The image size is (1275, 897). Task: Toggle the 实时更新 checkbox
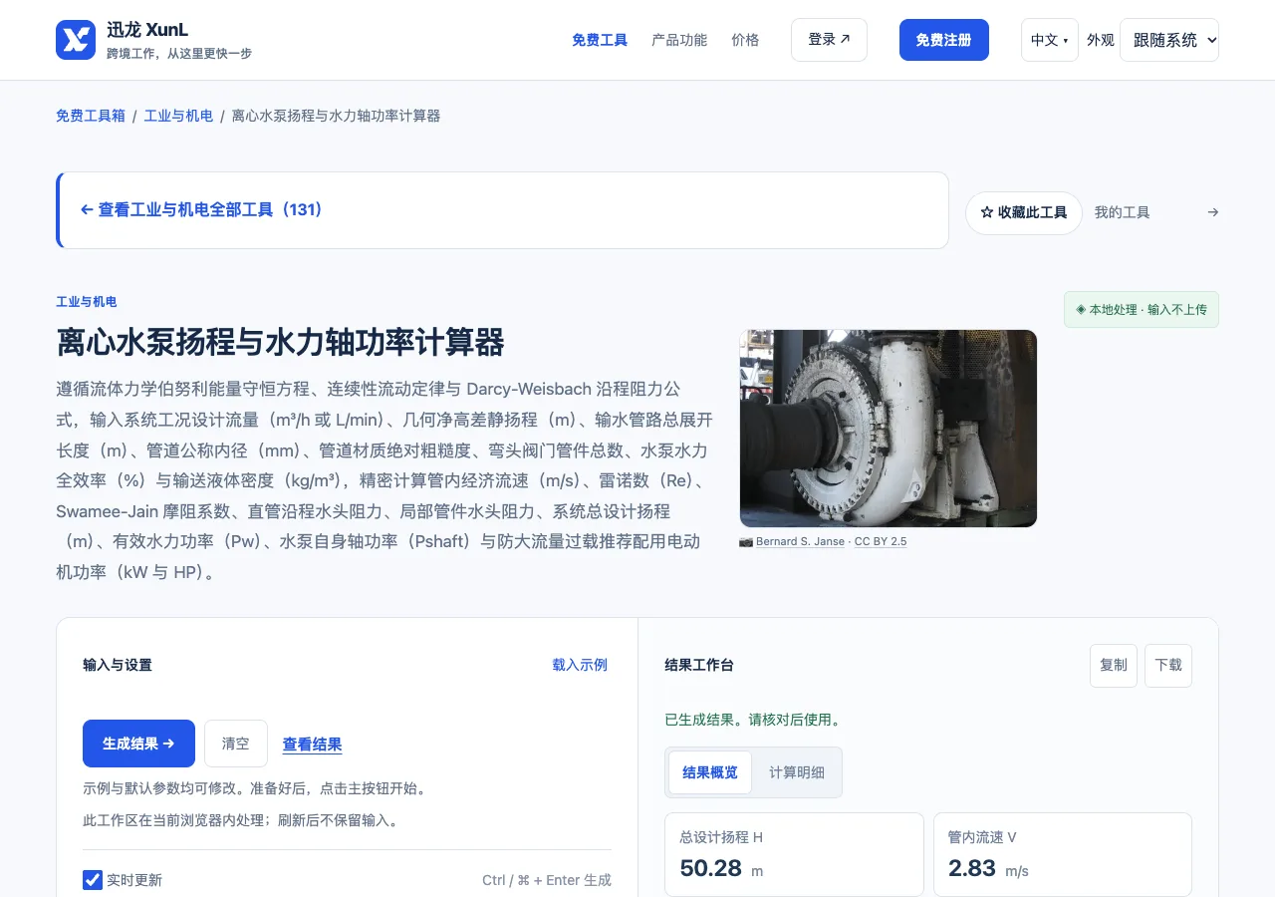point(93,880)
